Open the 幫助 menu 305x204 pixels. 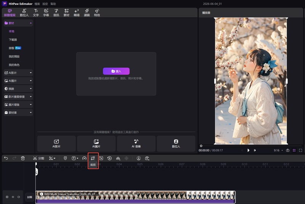click(x=53, y=4)
